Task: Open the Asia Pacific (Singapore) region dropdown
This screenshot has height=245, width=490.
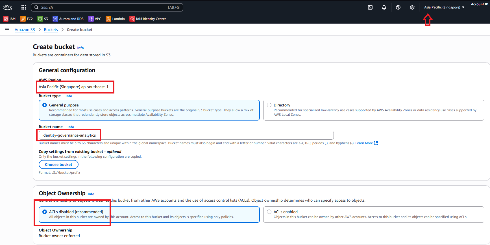Action: [x=444, y=7]
